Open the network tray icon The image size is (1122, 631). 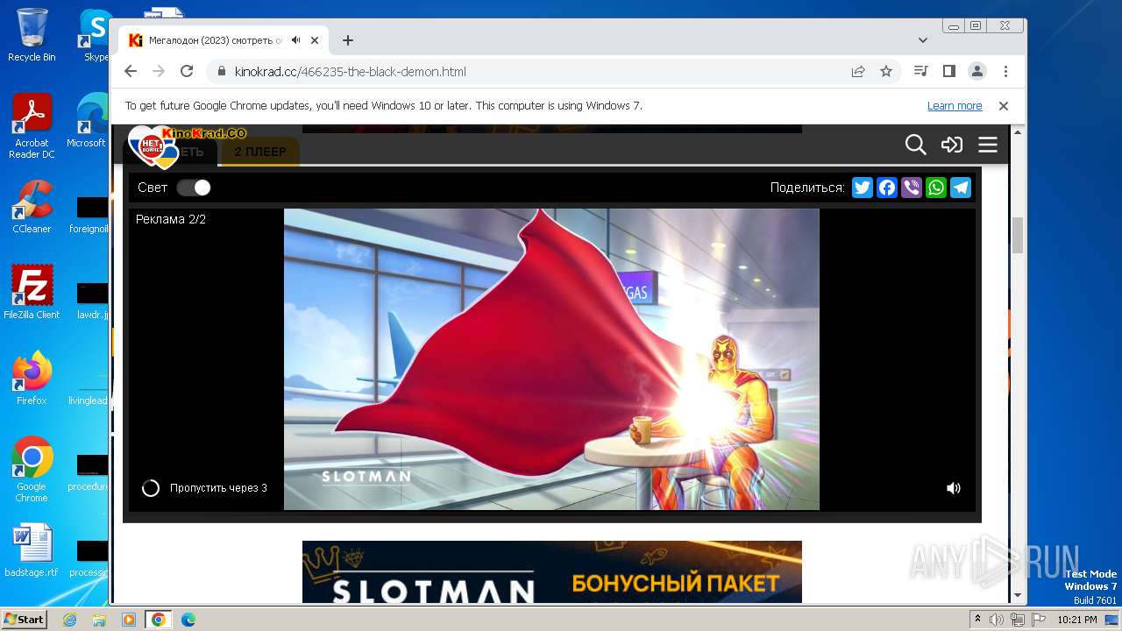click(1017, 620)
